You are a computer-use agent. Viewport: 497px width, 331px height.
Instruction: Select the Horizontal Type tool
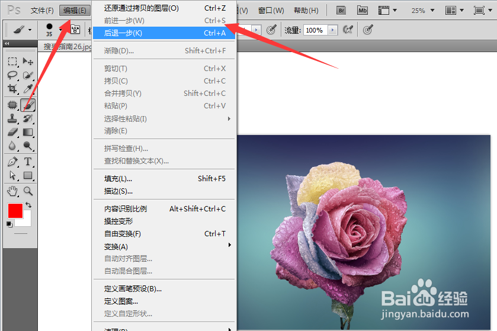(x=28, y=162)
